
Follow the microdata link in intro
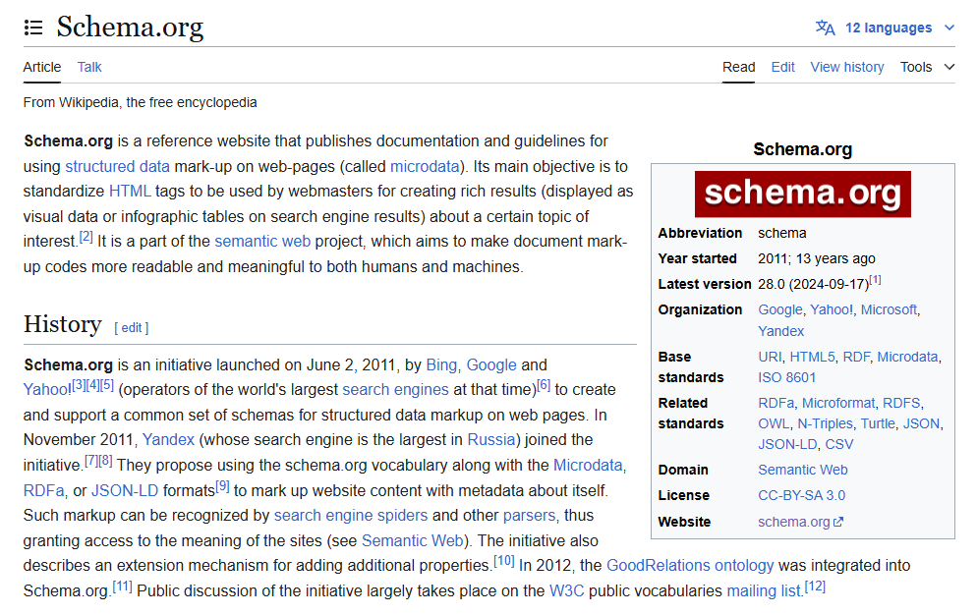(425, 166)
